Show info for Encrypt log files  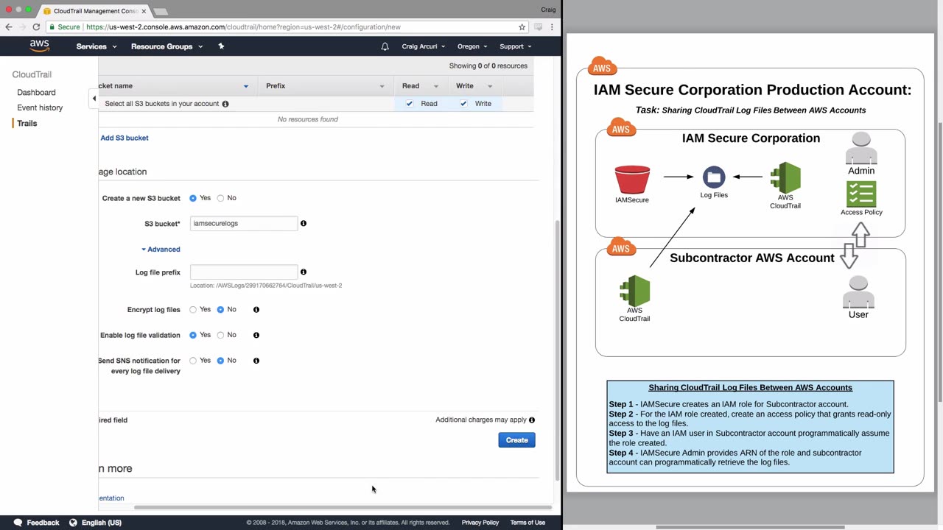(256, 310)
